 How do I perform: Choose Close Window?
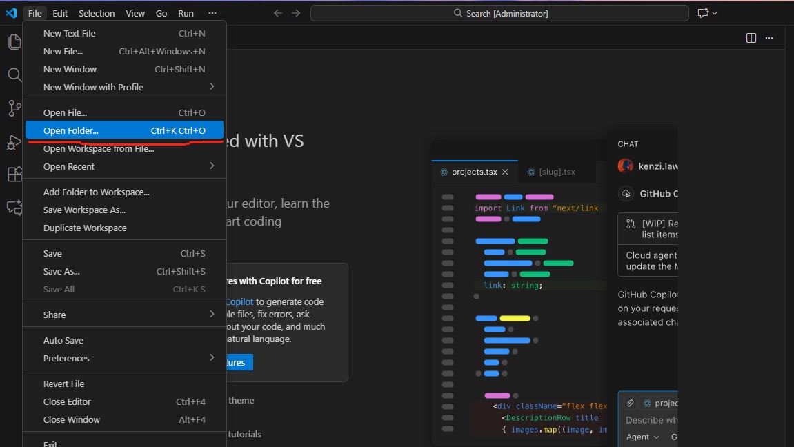tap(125, 419)
